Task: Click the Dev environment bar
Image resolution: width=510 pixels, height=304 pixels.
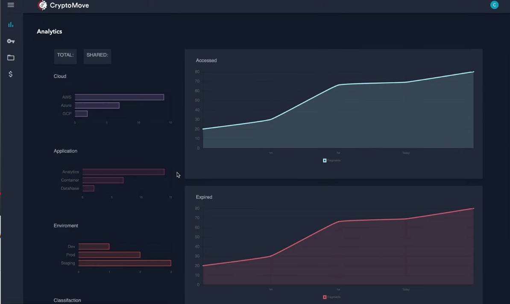Action: [94, 246]
